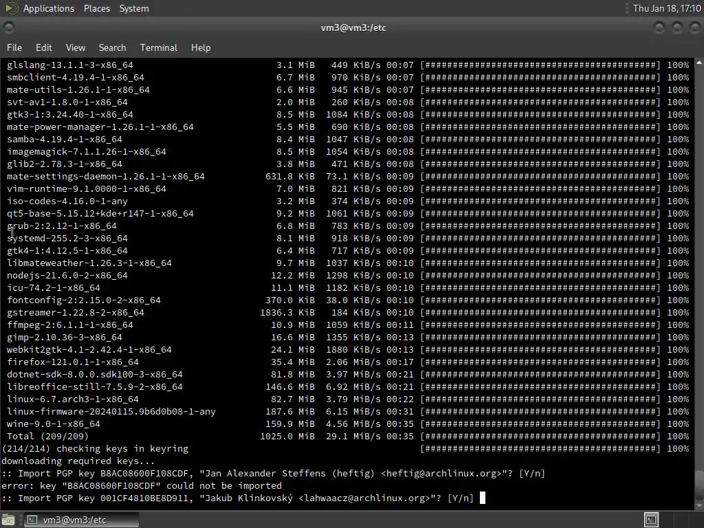Click the workspace switcher icon in bottom panel

pos(651,520)
